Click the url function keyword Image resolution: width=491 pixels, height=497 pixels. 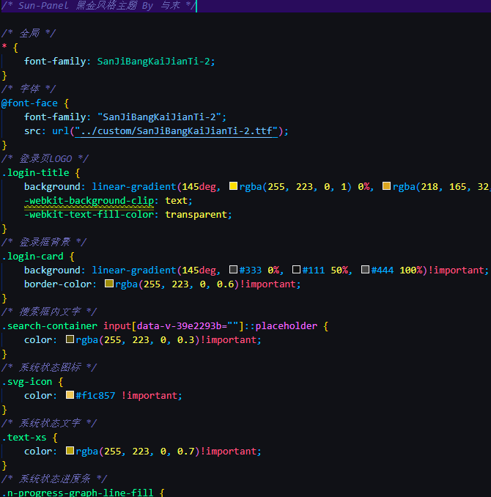coord(61,131)
